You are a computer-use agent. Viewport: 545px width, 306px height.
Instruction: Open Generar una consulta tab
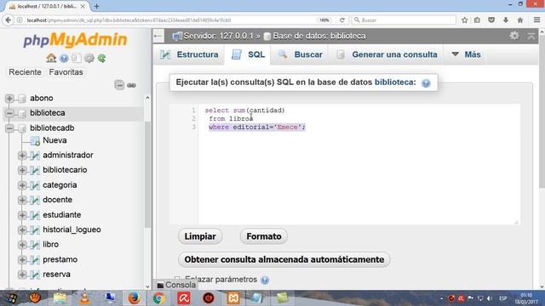point(387,54)
